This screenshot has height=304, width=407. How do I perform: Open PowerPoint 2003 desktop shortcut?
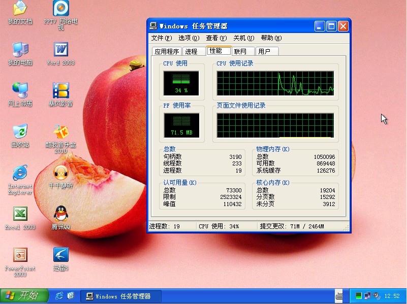[20, 255]
